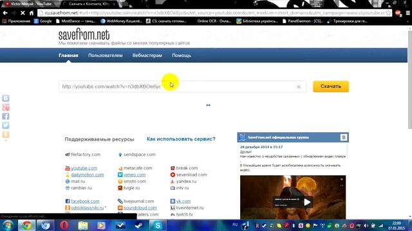Viewport: 412px width, 231px height.
Task: Open the Пользователям navigation tab
Action: [106, 55]
